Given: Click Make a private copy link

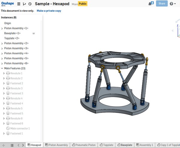Looking at the screenshot, I should 49,11.
